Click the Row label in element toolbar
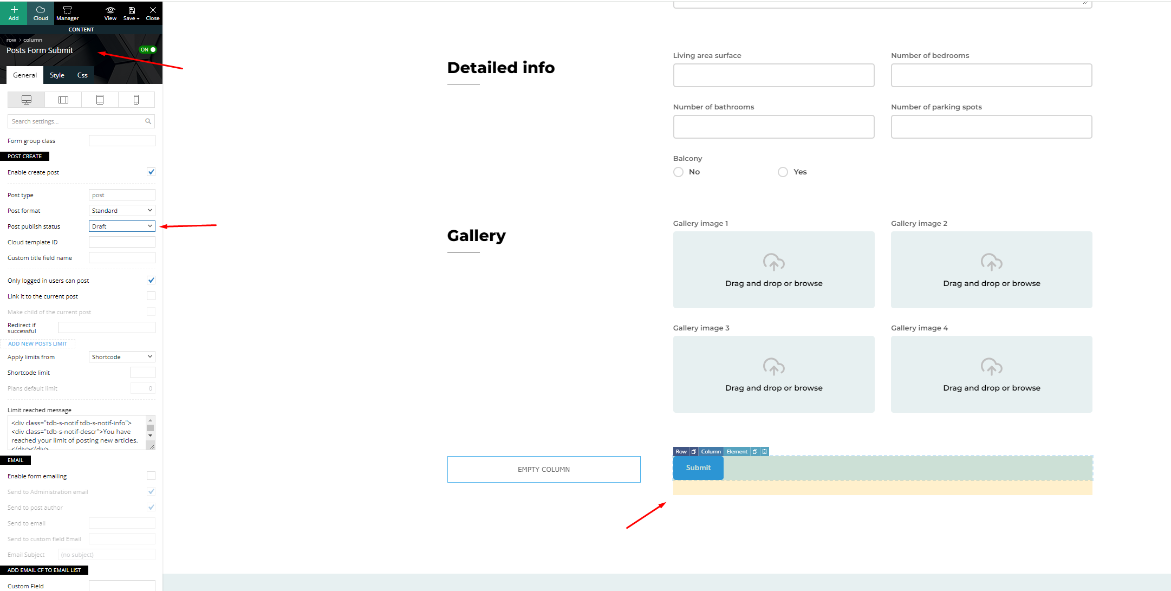 tap(681, 452)
